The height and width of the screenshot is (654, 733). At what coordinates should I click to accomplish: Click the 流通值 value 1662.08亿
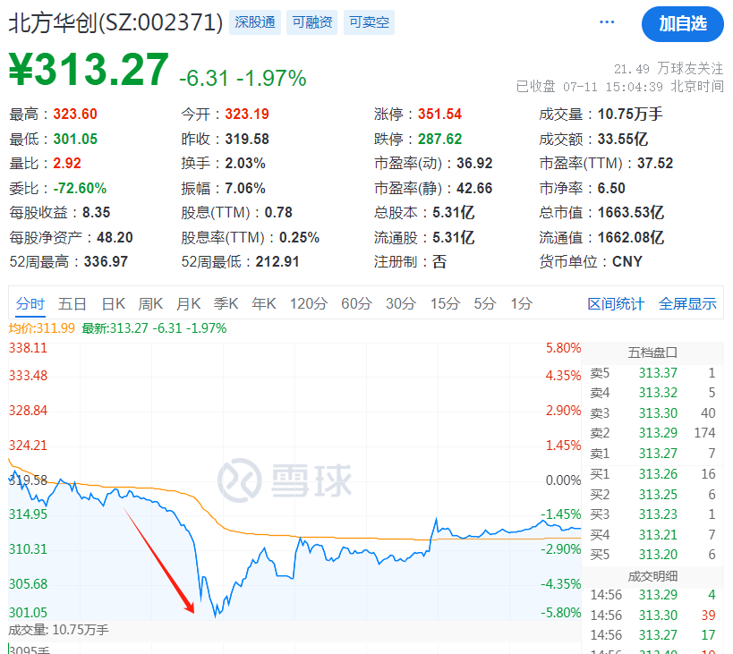(x=631, y=237)
